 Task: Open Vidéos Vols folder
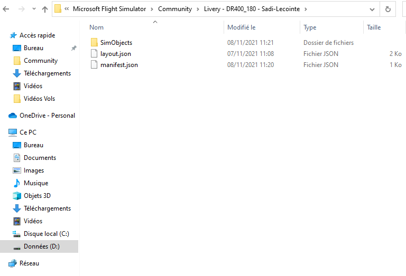(39, 99)
